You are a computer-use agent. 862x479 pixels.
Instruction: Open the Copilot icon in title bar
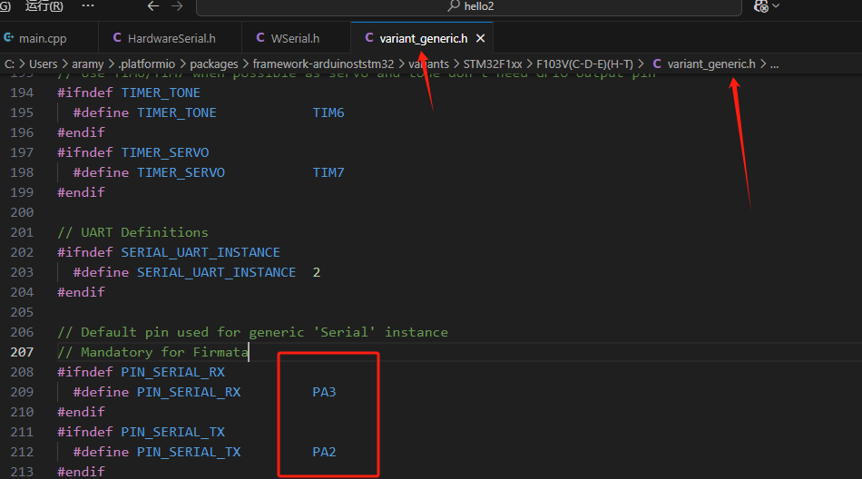pos(760,6)
